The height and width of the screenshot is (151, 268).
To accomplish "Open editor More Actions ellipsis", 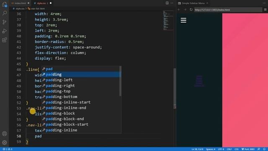I will pyautogui.click(x=172, y=3).
